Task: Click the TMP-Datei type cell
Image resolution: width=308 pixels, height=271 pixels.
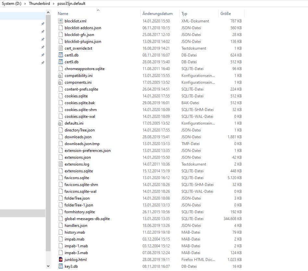Action: (190, 144)
